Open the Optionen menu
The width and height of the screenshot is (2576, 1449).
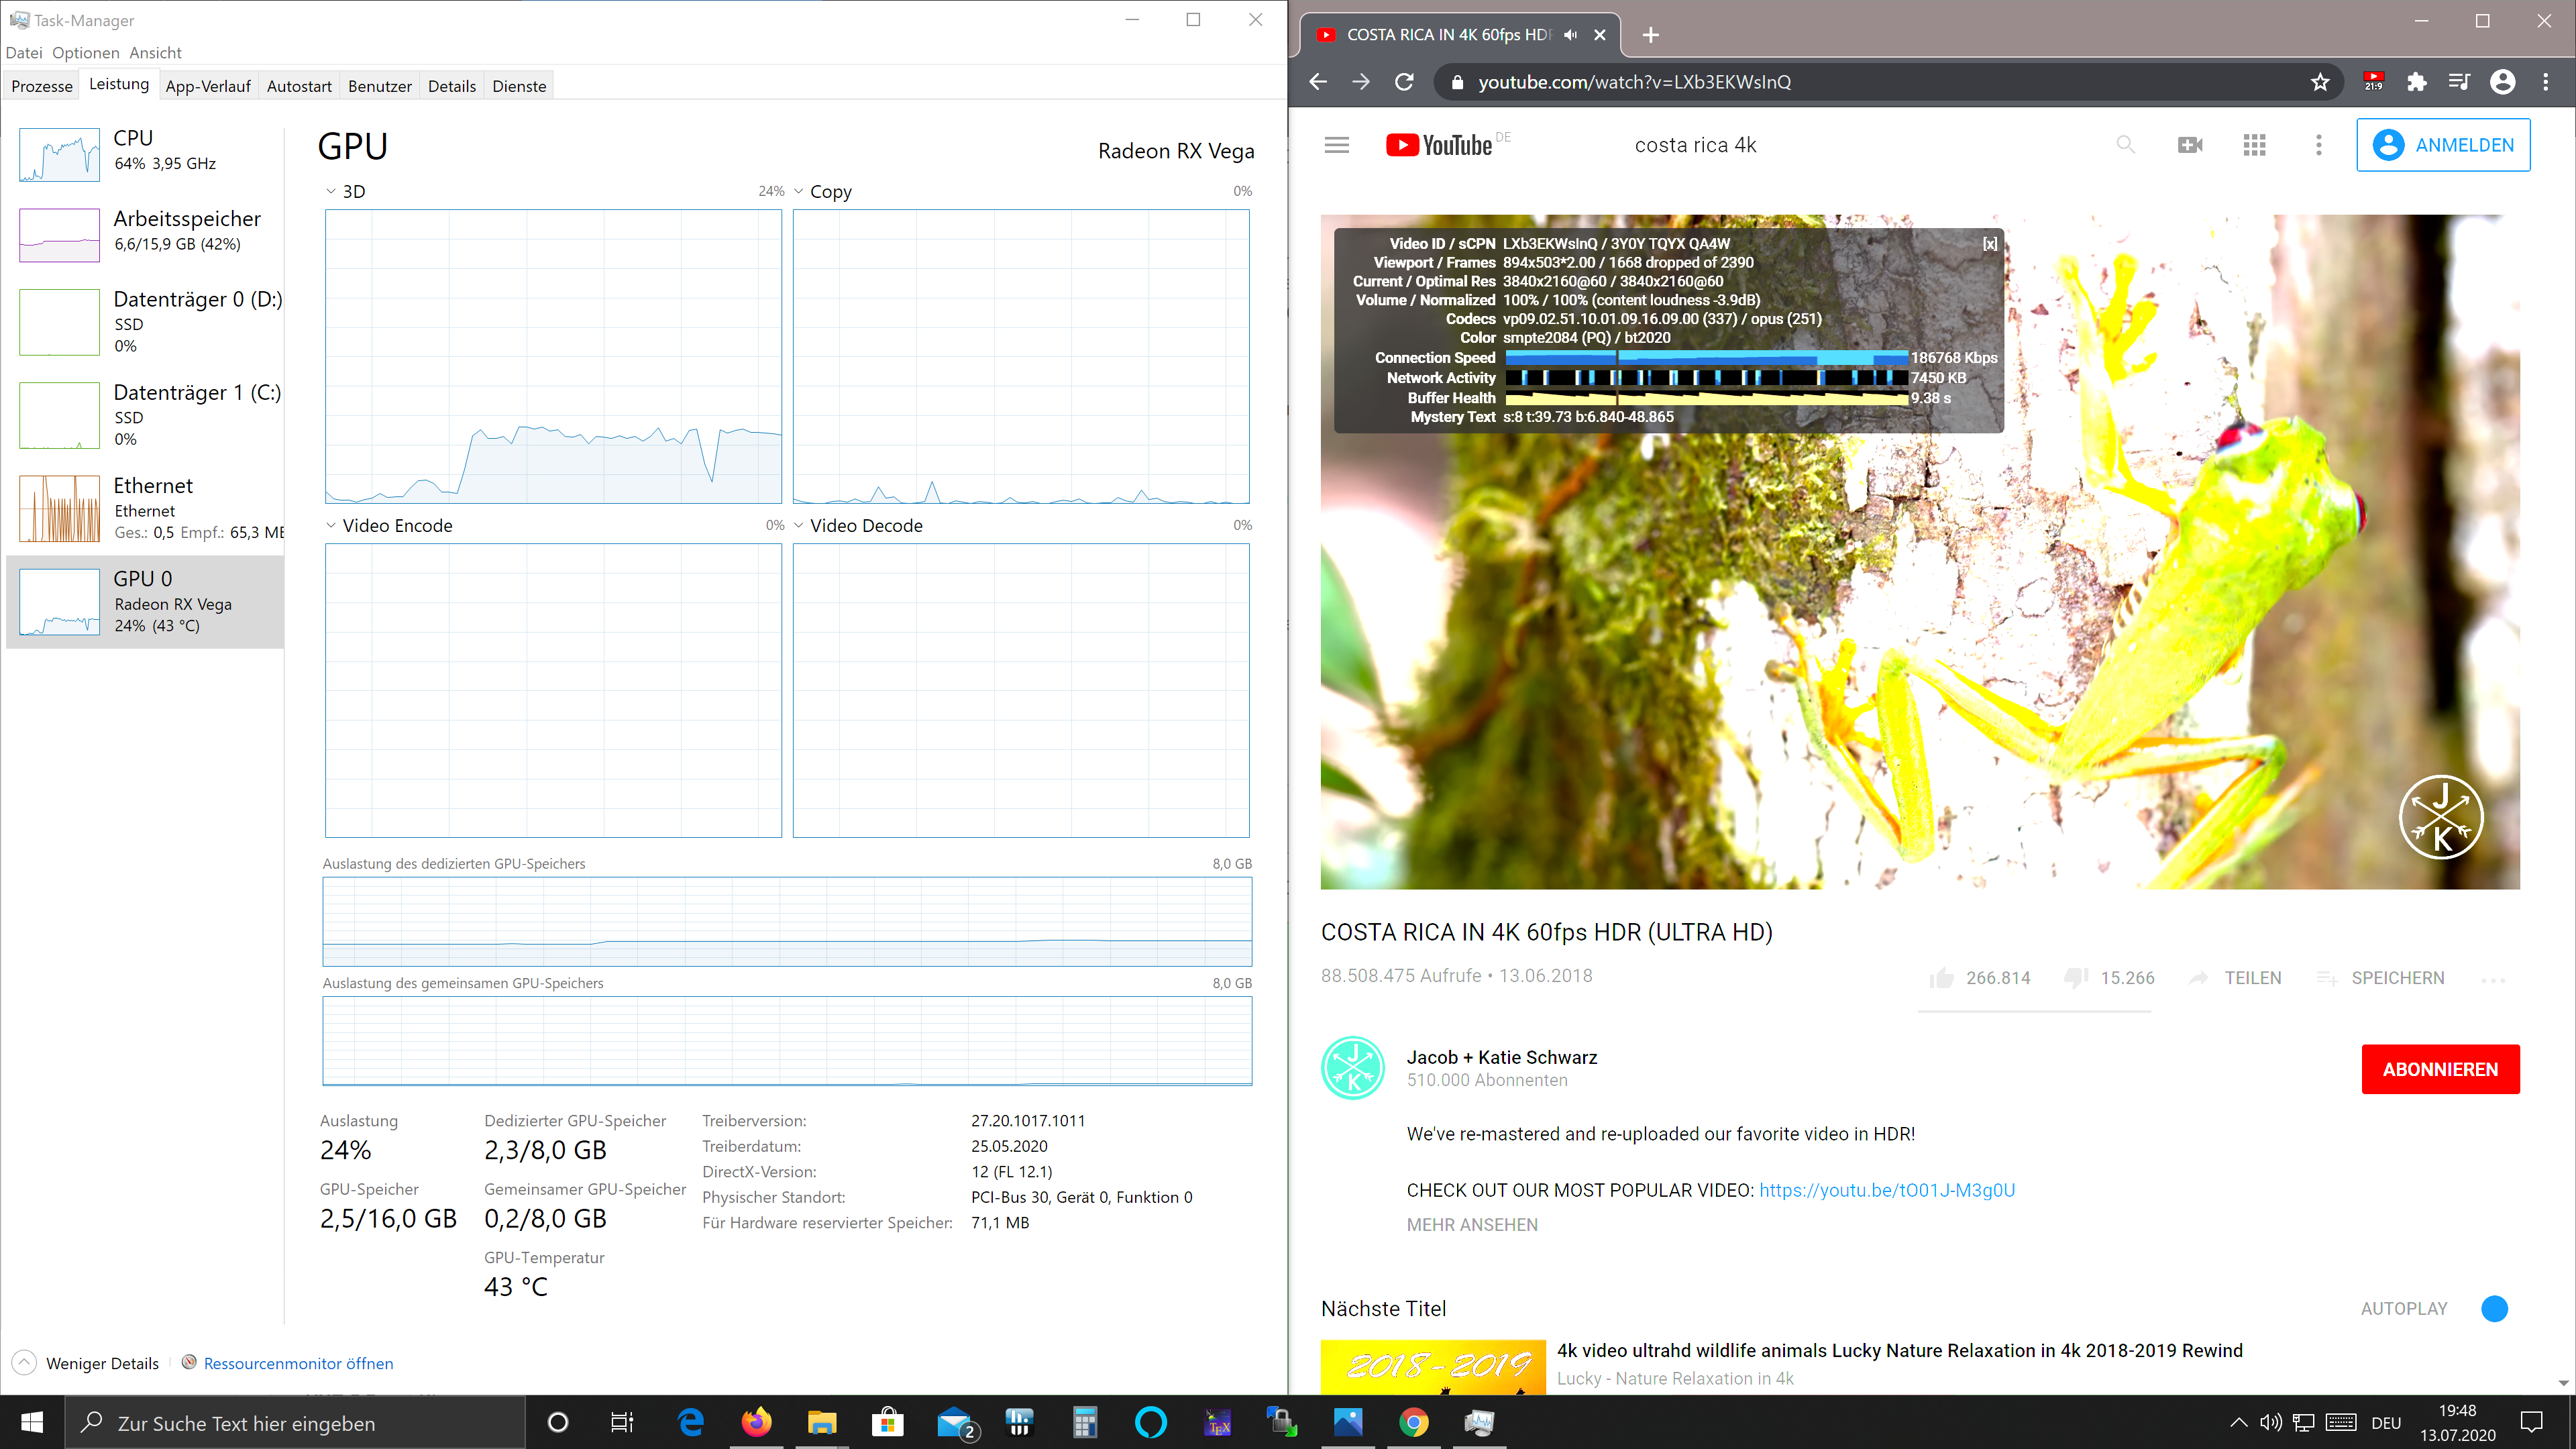coord(85,53)
